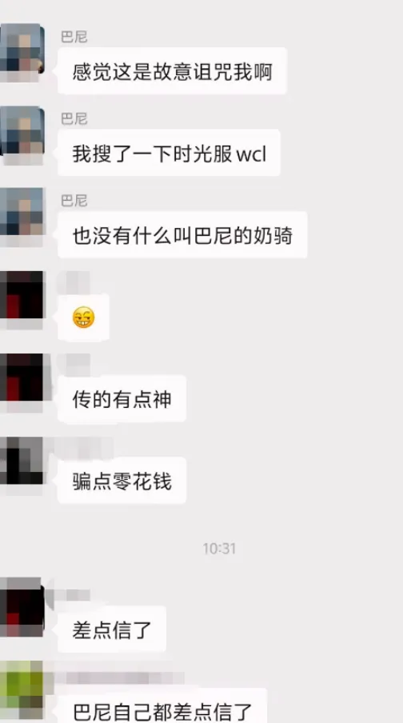This screenshot has width=403, height=723.
Task: Tap the avatar beside 传的有点神
Action: point(22,377)
